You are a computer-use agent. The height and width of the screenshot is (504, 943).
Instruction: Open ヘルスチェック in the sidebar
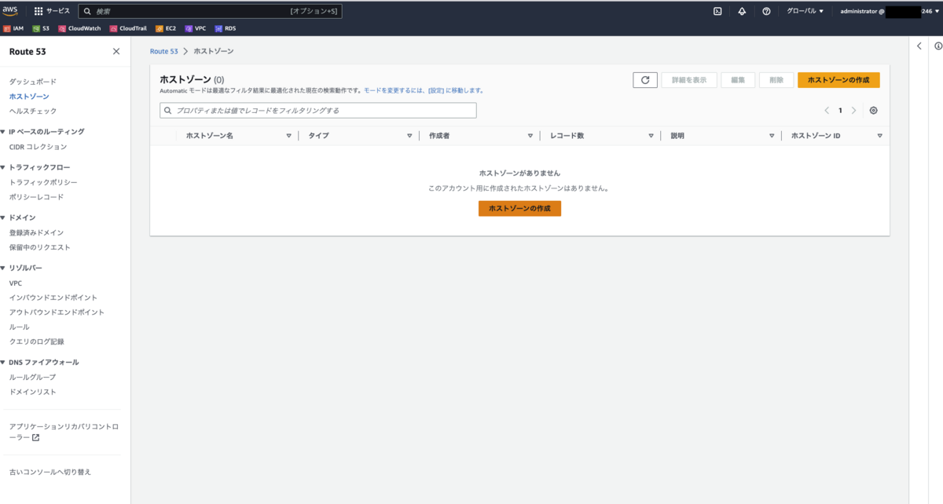point(32,111)
